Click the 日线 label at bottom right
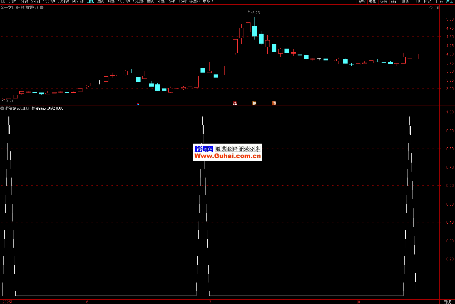 click(x=447, y=302)
